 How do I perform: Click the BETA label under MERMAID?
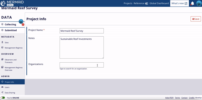pos(10,5)
